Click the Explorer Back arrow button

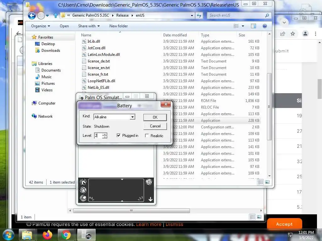click(32, 15)
